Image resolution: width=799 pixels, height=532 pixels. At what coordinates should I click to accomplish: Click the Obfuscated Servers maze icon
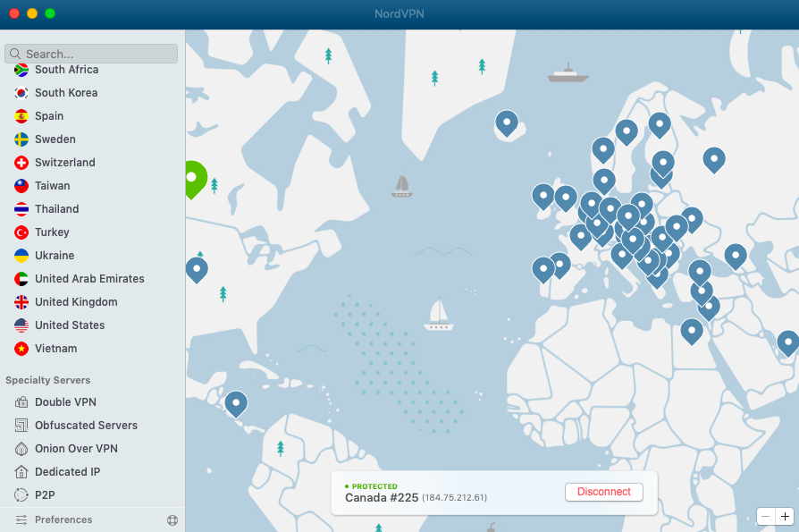(21, 425)
